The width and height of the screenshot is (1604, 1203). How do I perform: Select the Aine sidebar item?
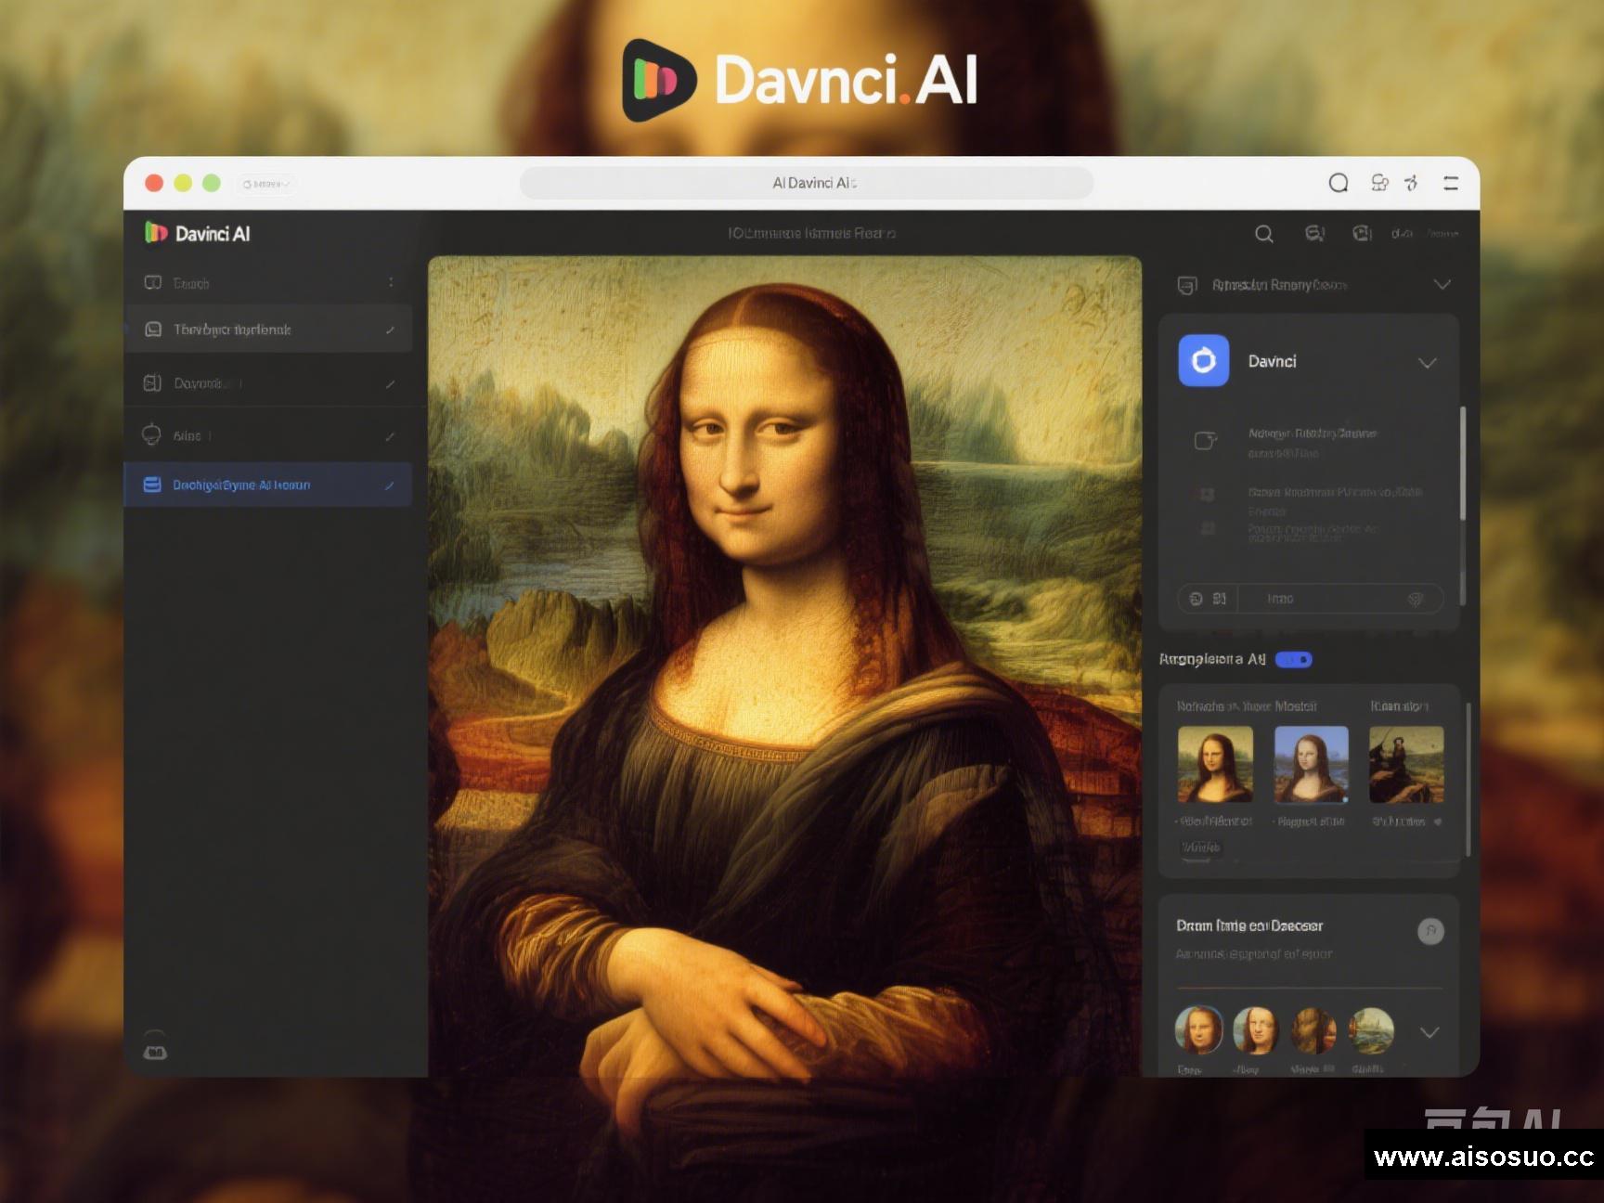[x=268, y=435]
